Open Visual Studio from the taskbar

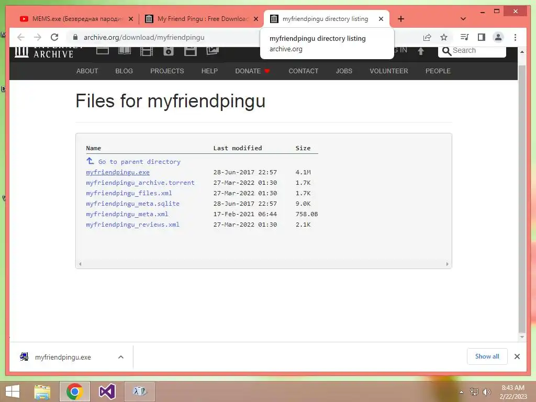tap(107, 392)
